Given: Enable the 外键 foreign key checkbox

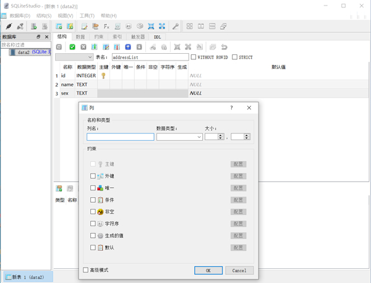Looking at the screenshot, I should [x=93, y=176].
